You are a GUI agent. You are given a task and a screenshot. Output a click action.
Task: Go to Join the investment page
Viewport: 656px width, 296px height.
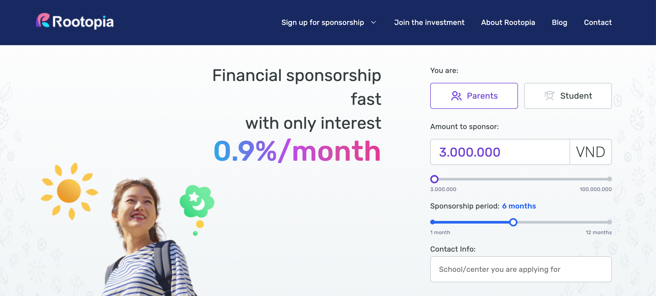[x=429, y=23]
